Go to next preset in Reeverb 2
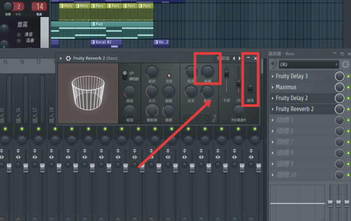 240,58
